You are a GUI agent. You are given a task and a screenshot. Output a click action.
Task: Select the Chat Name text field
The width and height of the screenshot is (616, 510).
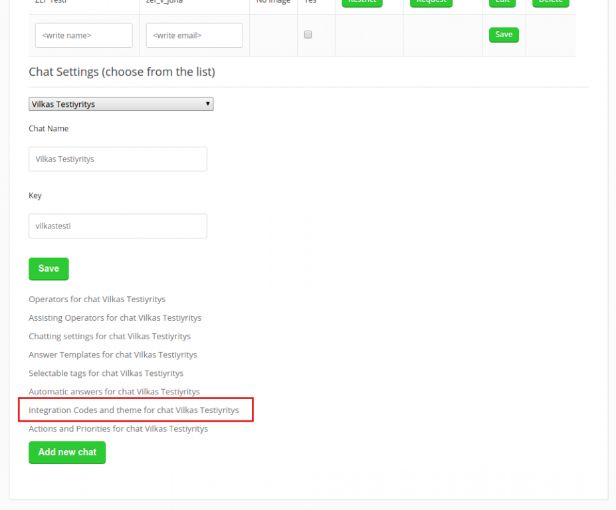click(118, 159)
